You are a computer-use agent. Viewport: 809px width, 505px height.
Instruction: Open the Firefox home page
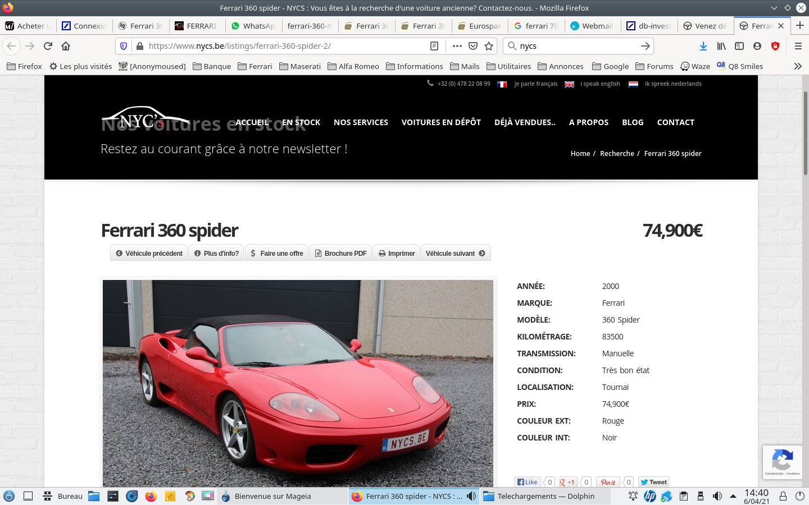tap(66, 46)
